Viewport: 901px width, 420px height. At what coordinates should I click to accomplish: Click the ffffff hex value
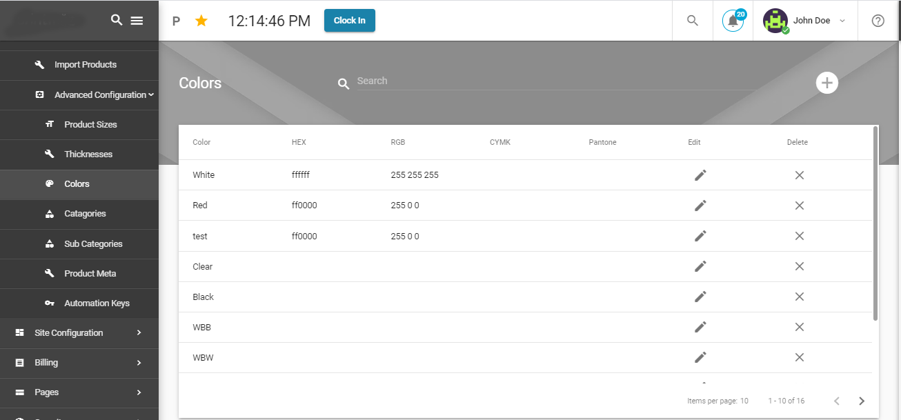click(x=301, y=175)
